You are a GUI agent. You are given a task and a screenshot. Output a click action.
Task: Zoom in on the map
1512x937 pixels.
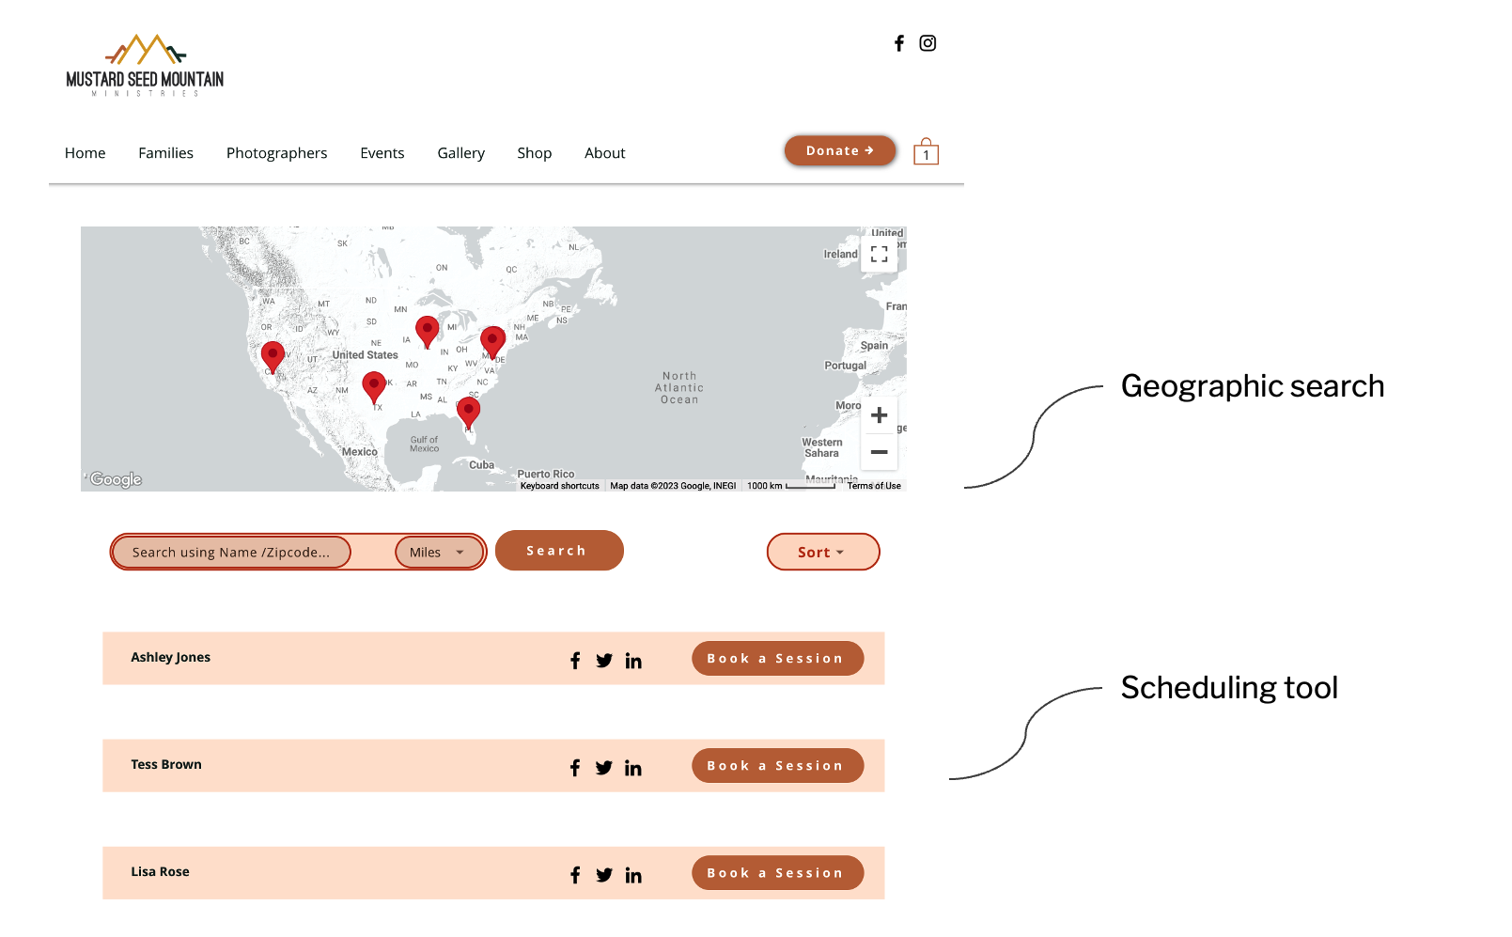click(x=879, y=415)
